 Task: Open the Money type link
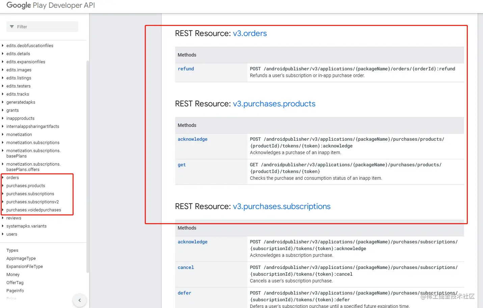[x=13, y=274]
